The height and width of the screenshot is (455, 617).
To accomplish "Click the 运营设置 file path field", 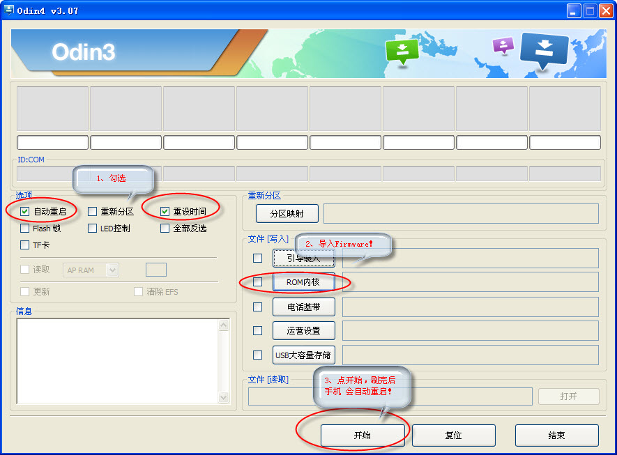I will click(x=471, y=331).
